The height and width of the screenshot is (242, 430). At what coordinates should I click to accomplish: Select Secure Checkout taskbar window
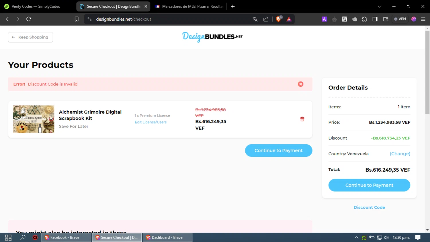pyautogui.click(x=117, y=237)
